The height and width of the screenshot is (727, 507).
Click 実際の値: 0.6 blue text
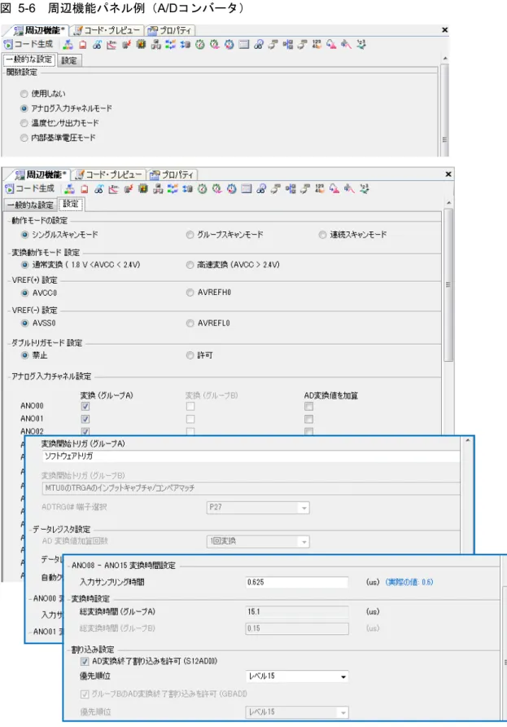[409, 582]
